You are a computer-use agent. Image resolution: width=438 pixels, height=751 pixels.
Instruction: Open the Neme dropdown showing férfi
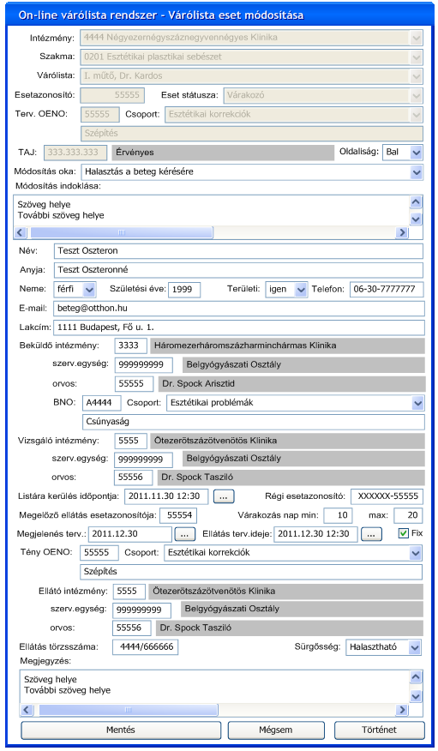tap(75, 289)
